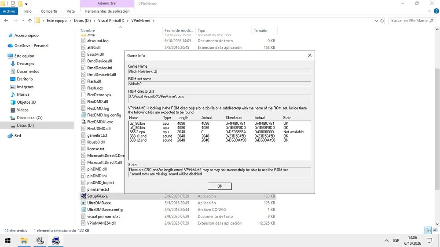Select DmdDevice.ini file
Image resolution: width=440 pixels, height=247 pixels.
click(x=99, y=68)
